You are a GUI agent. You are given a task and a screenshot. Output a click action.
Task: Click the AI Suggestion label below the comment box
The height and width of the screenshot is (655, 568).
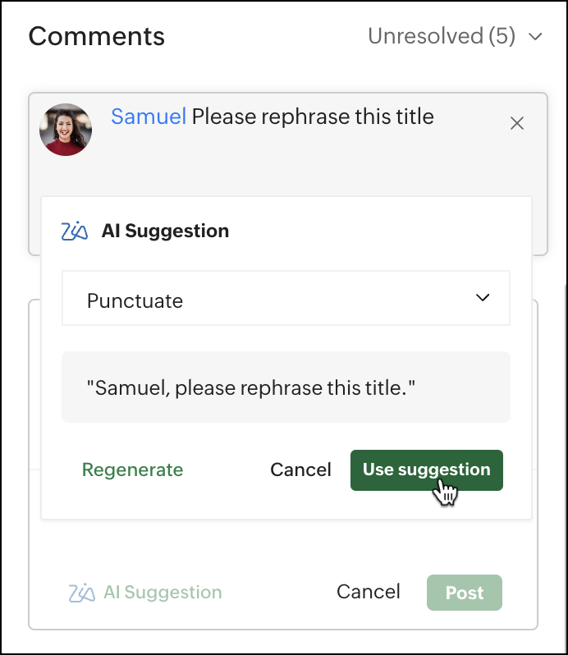point(163,593)
